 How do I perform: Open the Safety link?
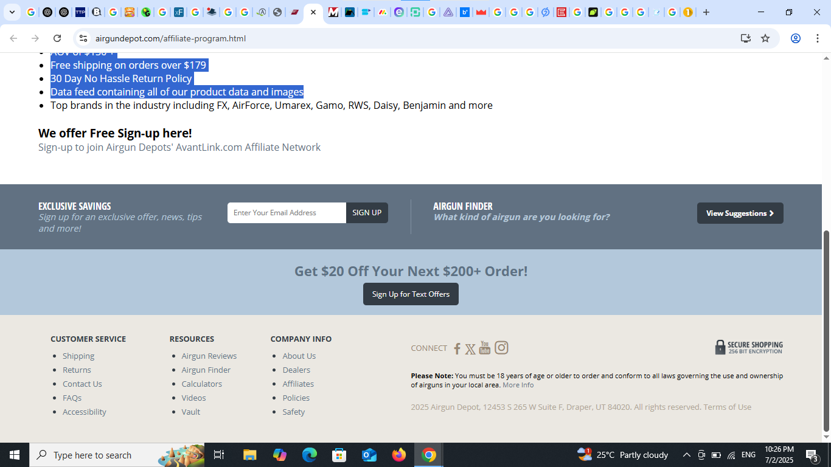[294, 412]
